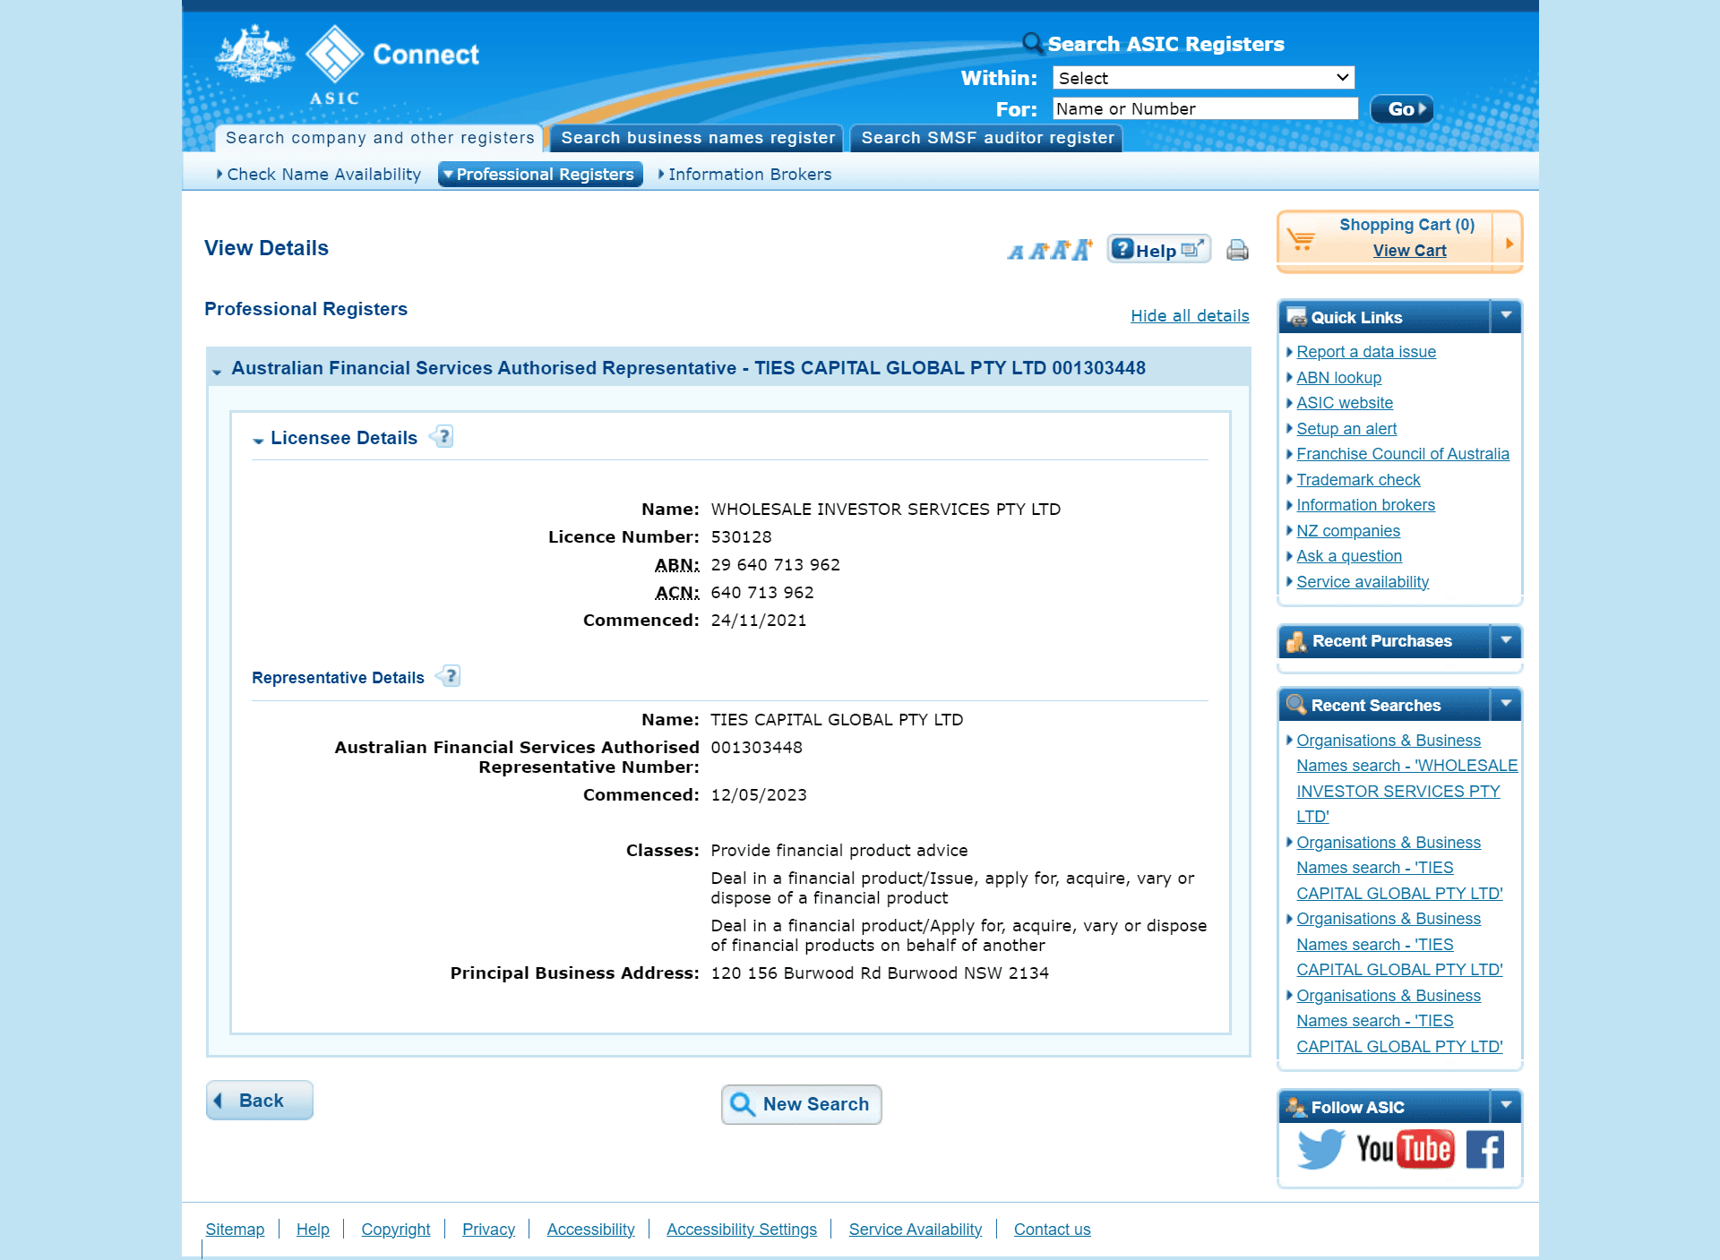Open Ask a question link
The height and width of the screenshot is (1260, 1720).
tap(1349, 556)
